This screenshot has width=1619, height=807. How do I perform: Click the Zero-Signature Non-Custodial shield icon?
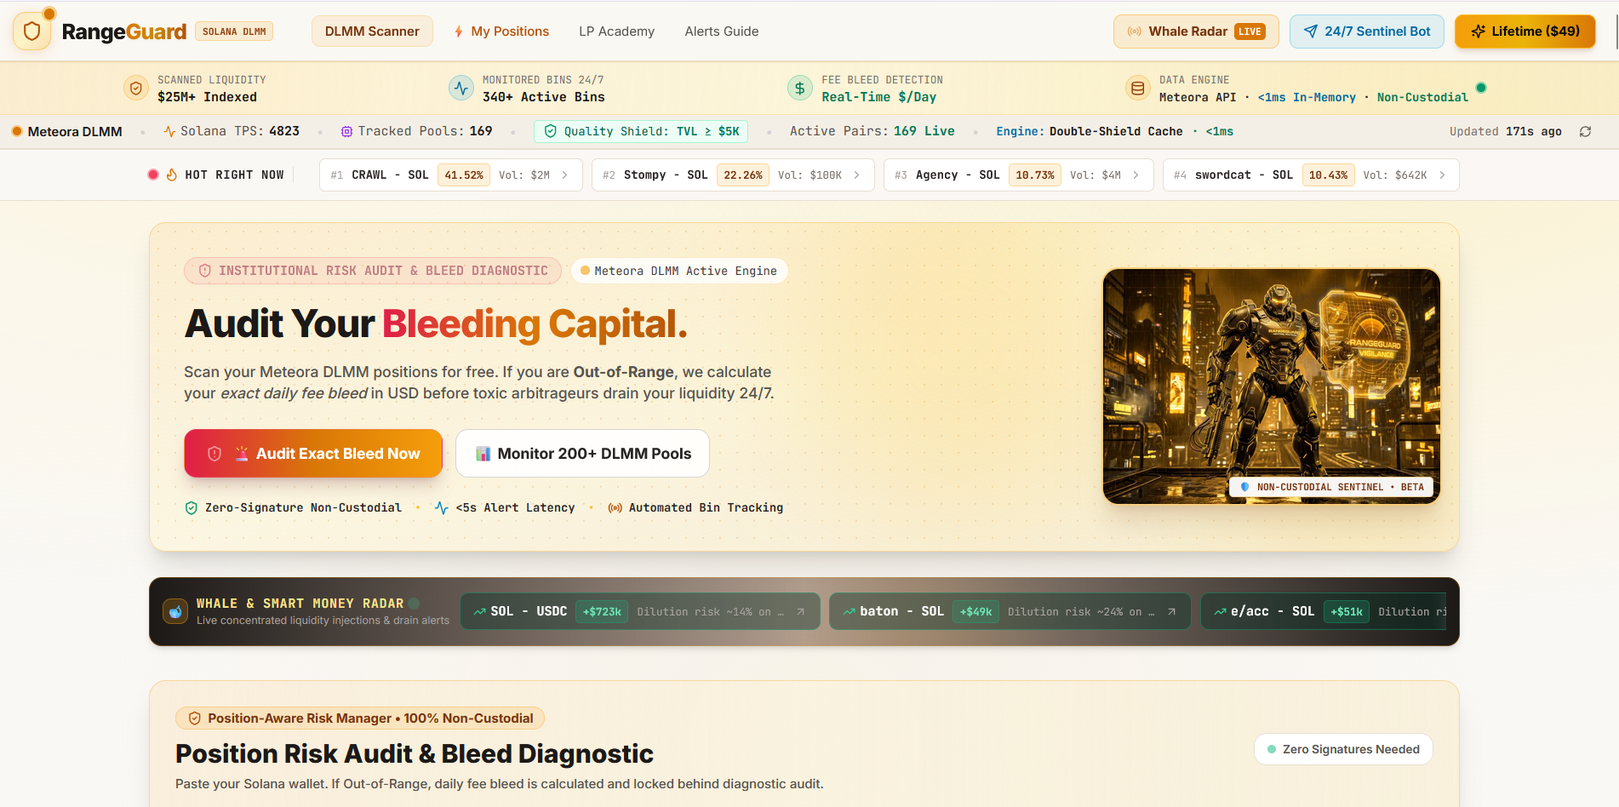coord(192,507)
